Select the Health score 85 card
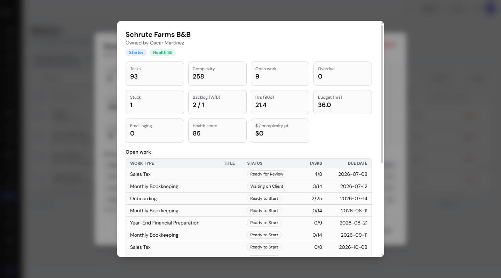This screenshot has height=278, width=501. [217, 131]
